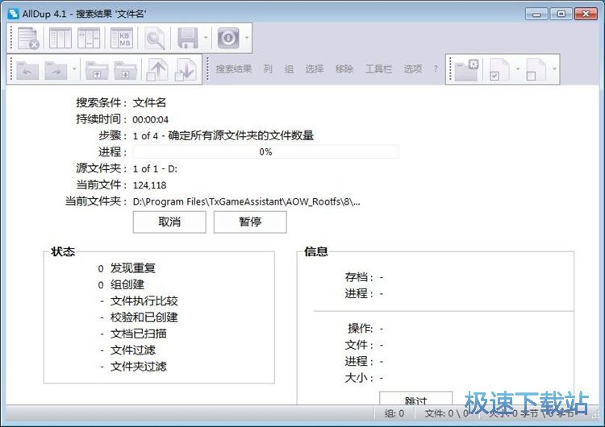The image size is (605, 427).
Task: Click the folder with gear settings icon
Action: (x=466, y=69)
